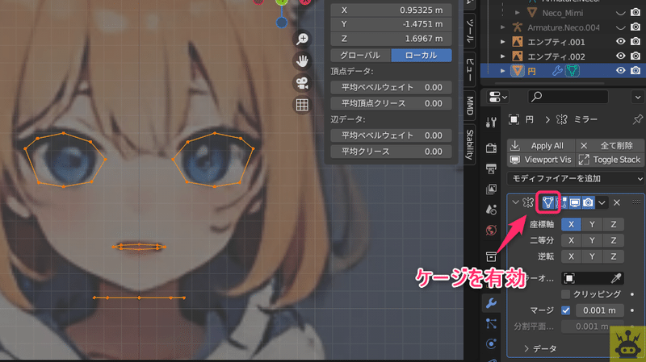The image size is (646, 362).
Task: Toggle the modifier on-cage display button
Action: 548,202
